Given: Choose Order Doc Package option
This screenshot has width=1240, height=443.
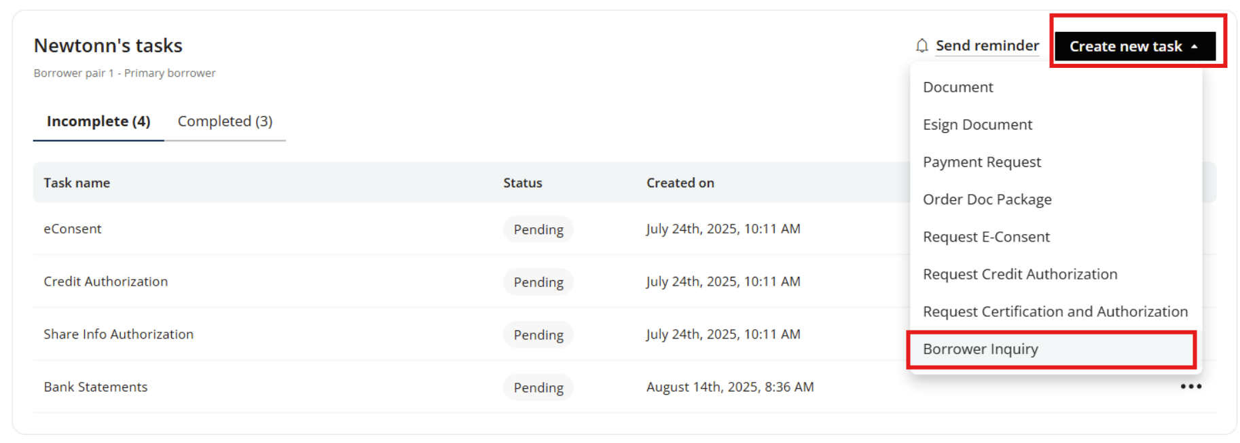Looking at the screenshot, I should pos(987,199).
